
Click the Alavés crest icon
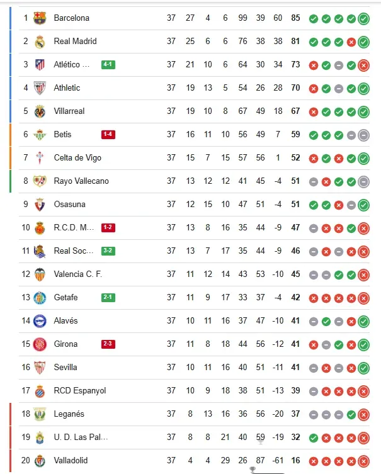click(40, 321)
